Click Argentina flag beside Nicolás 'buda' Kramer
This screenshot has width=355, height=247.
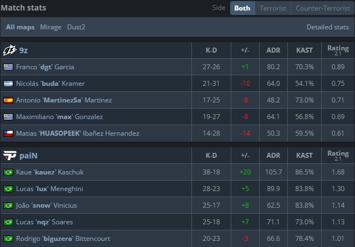tap(8, 84)
